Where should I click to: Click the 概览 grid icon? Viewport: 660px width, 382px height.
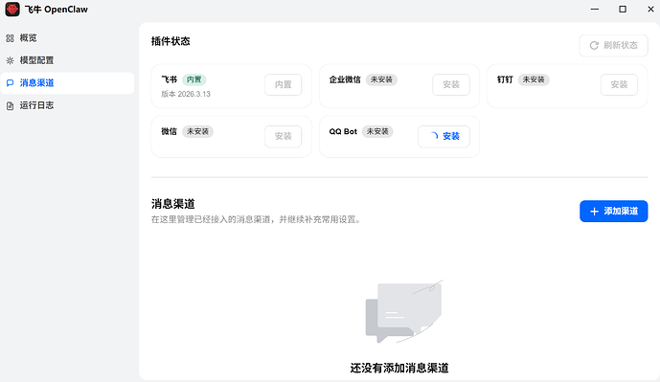tap(11, 38)
